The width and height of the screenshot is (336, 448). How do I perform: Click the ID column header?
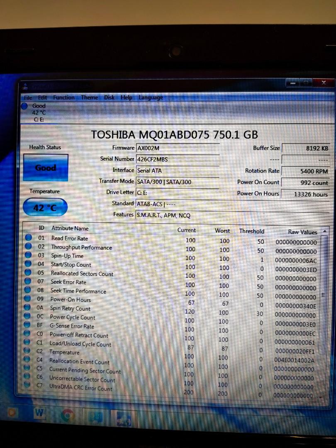[41, 228]
